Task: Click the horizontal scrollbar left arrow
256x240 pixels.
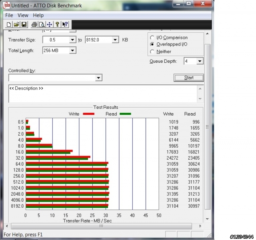Action: tap(7, 226)
